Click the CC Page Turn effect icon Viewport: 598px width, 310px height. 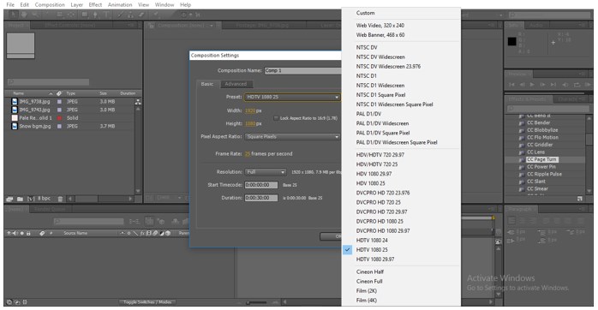522,160
